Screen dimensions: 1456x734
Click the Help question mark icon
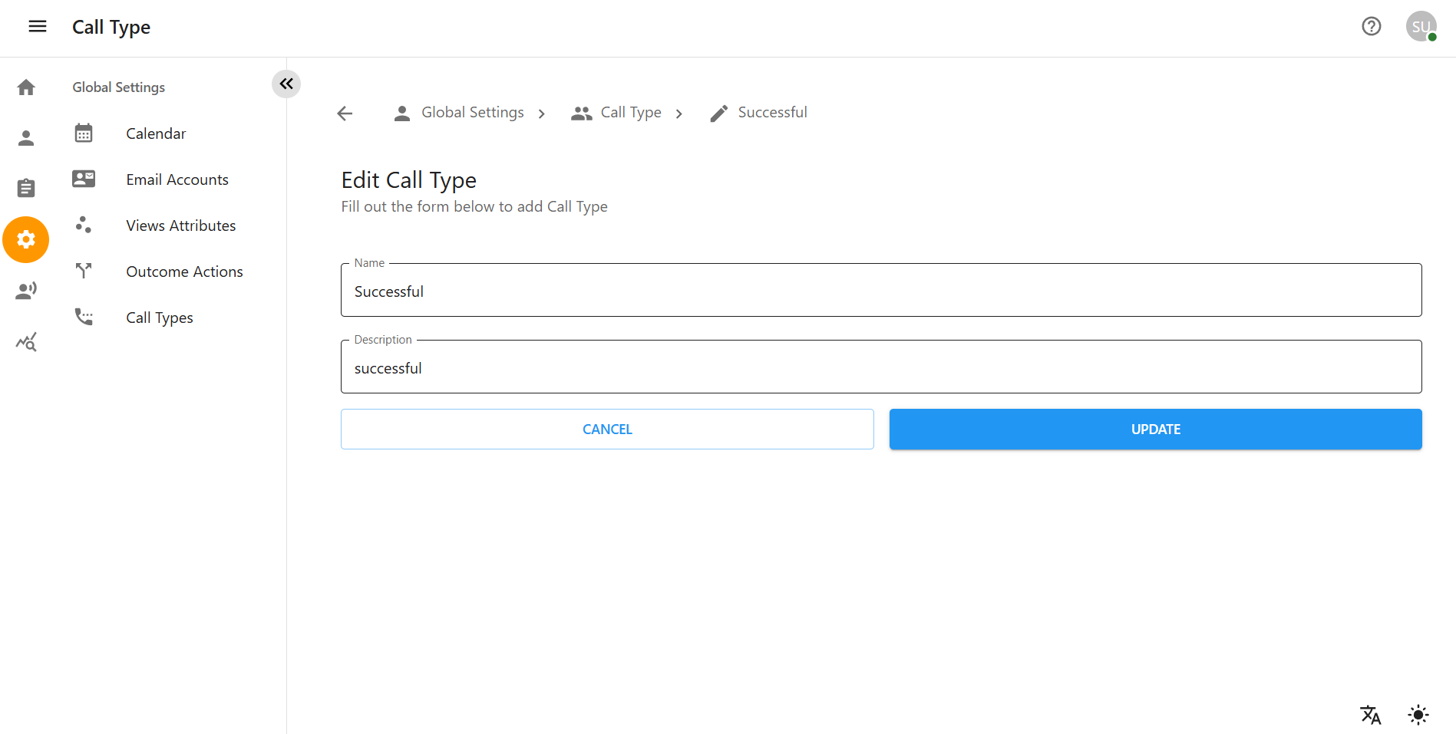[x=1372, y=26]
